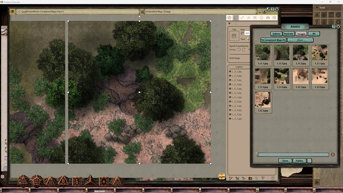Expand the Maps subfolder breadcrumb
This screenshot has height=193, width=343.
pyautogui.click(x=300, y=40)
